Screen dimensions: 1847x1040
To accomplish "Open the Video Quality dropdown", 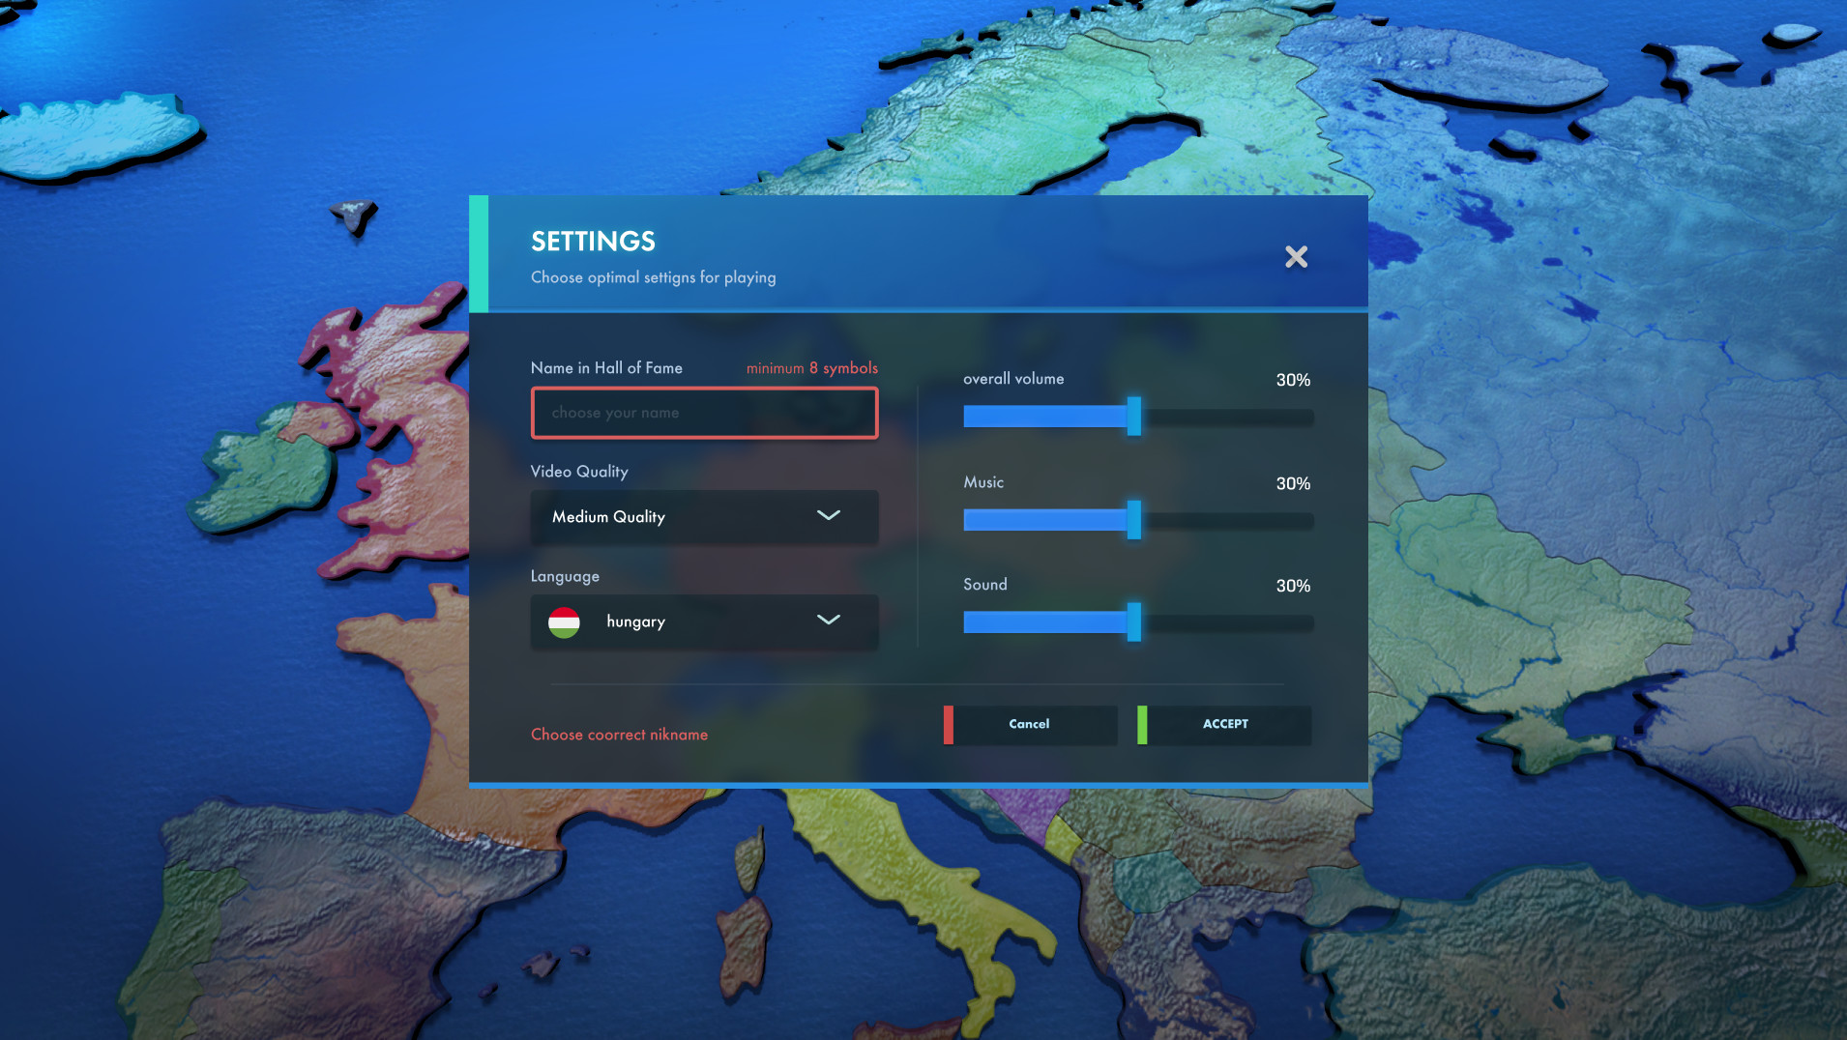I will [x=704, y=517].
